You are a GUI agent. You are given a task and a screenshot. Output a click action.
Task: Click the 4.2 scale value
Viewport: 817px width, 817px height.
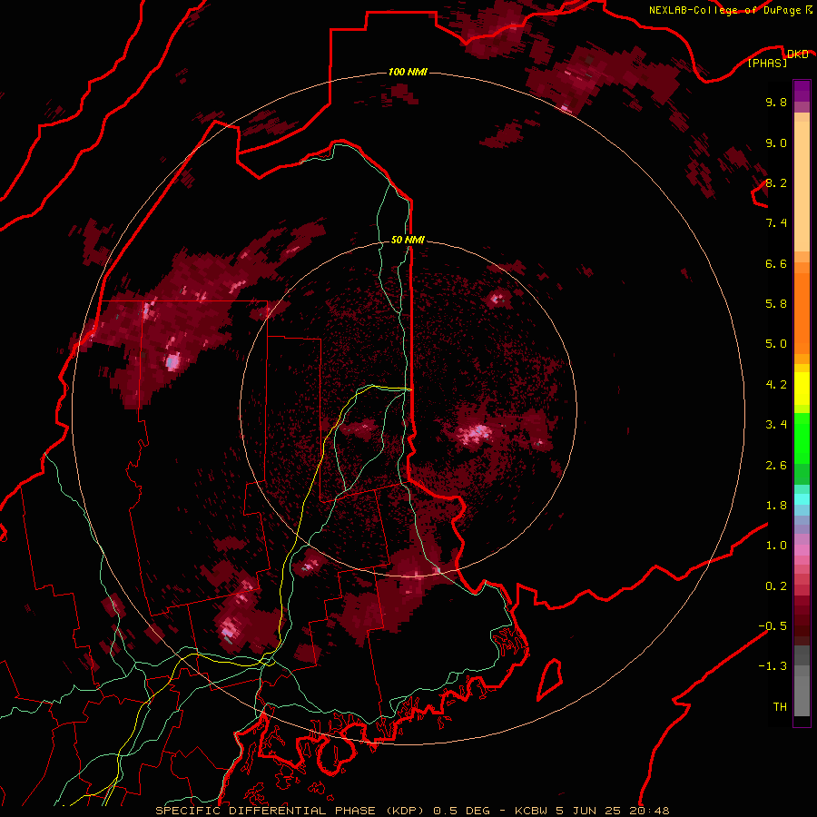tap(776, 385)
